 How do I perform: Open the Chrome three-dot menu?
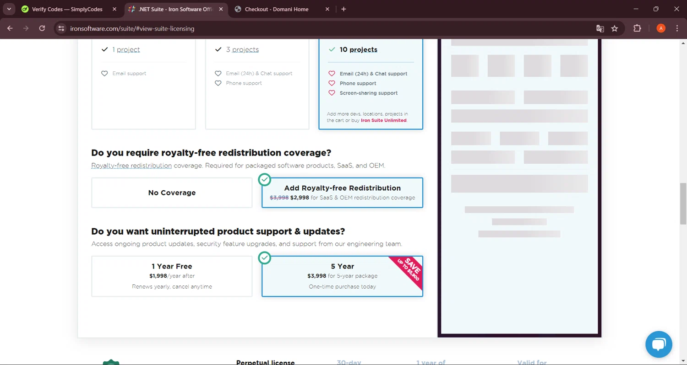coord(677,28)
